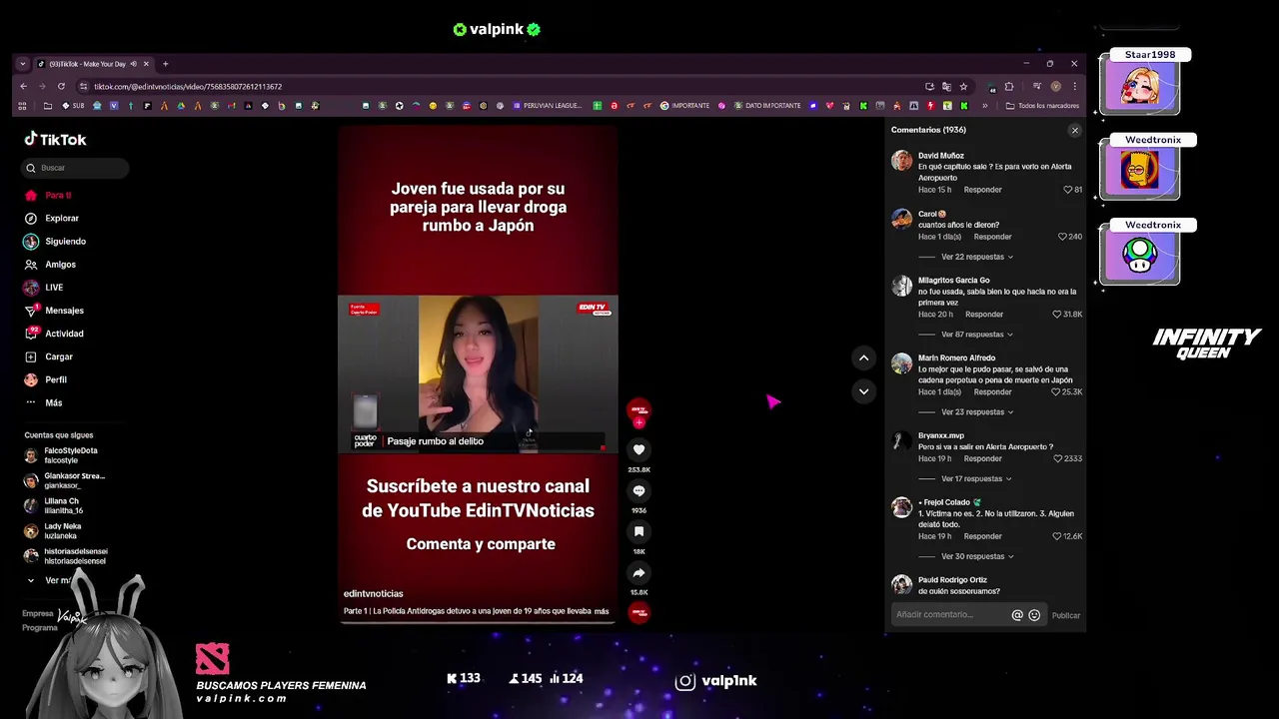Open the DATO IMPORTANTE bookmark
Viewport: 1279px width, 719px height.
pos(767,106)
